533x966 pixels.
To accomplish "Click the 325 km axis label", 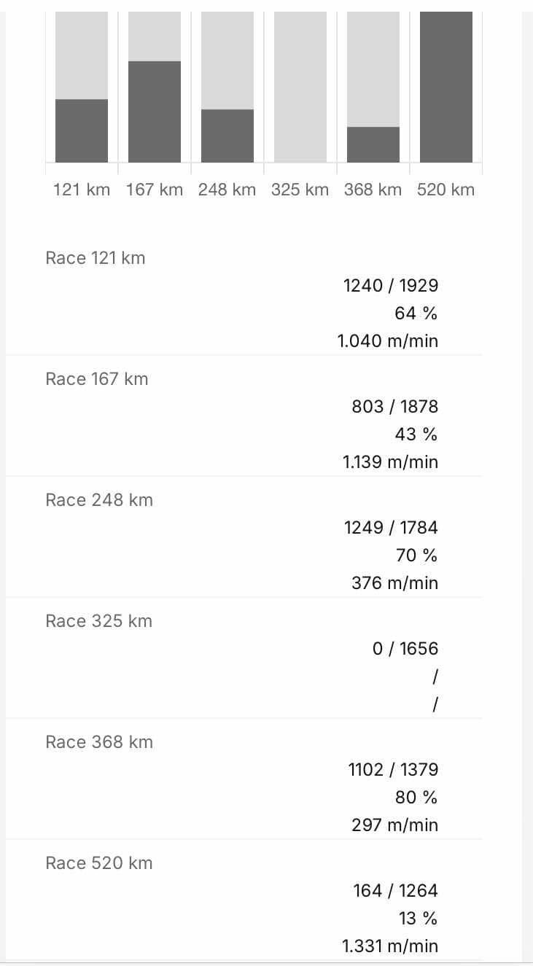I will (x=300, y=190).
